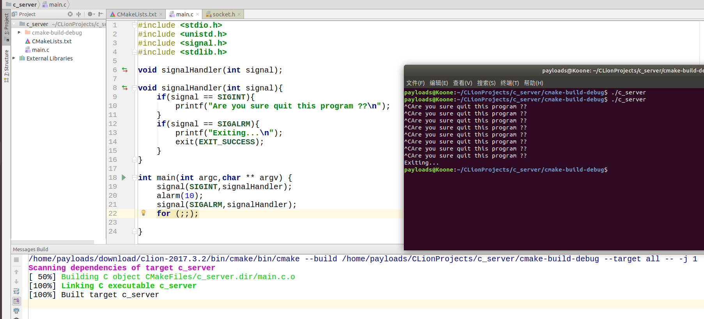Click the up arrow in Messages Build panel
This screenshot has height=319, width=704.
pos(16,272)
